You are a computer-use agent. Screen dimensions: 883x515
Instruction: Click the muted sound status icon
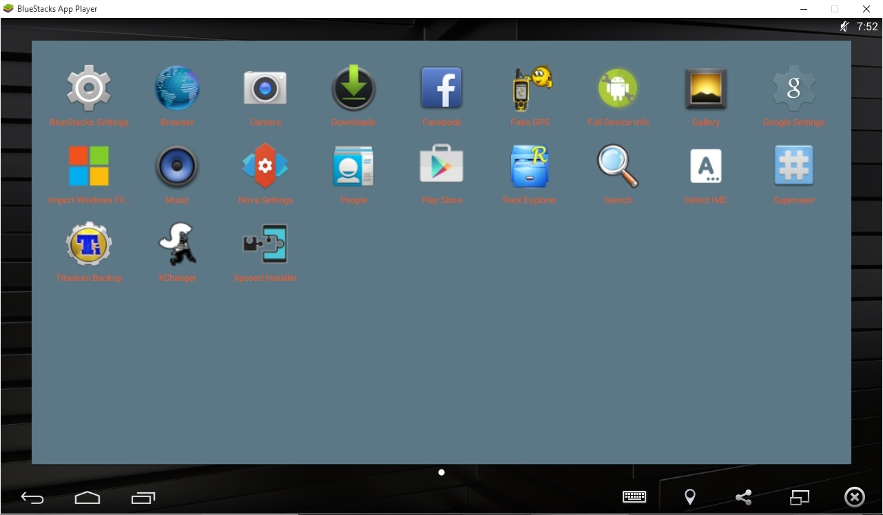point(844,27)
